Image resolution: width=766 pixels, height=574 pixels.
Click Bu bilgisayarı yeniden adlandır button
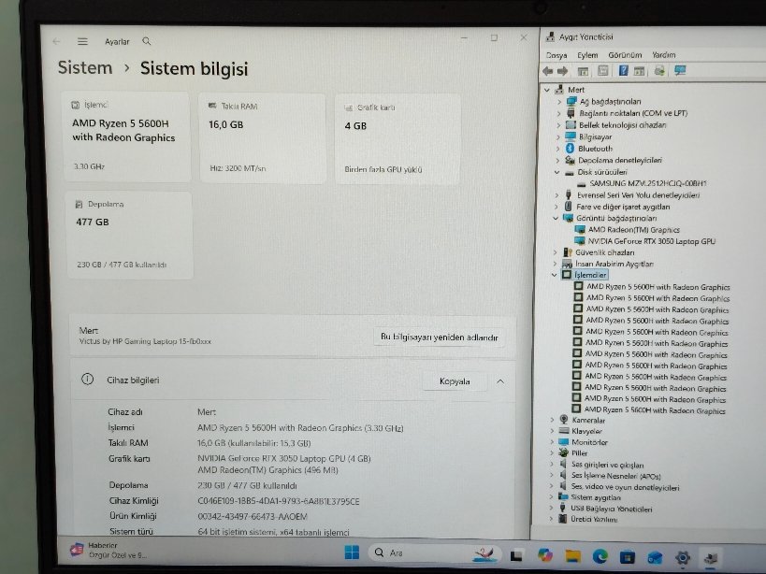[x=439, y=337]
